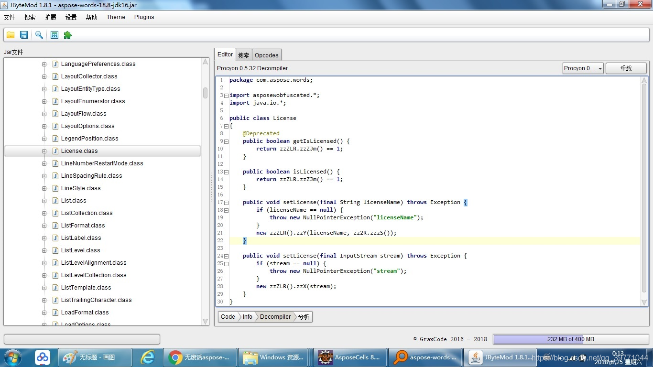The width and height of the screenshot is (653, 367).
Task: Select ListCollection.class in tree
Action: pos(87,213)
